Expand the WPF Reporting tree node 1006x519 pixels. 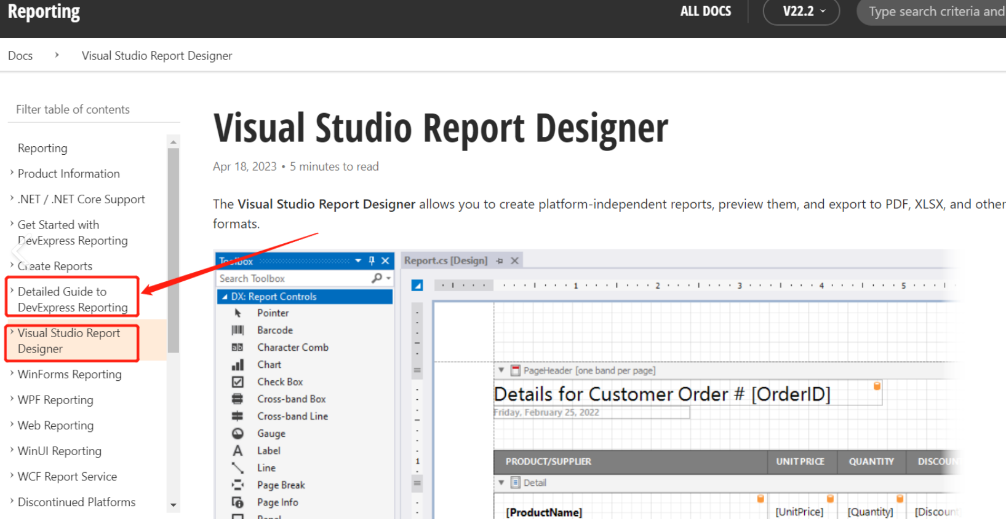coord(12,399)
